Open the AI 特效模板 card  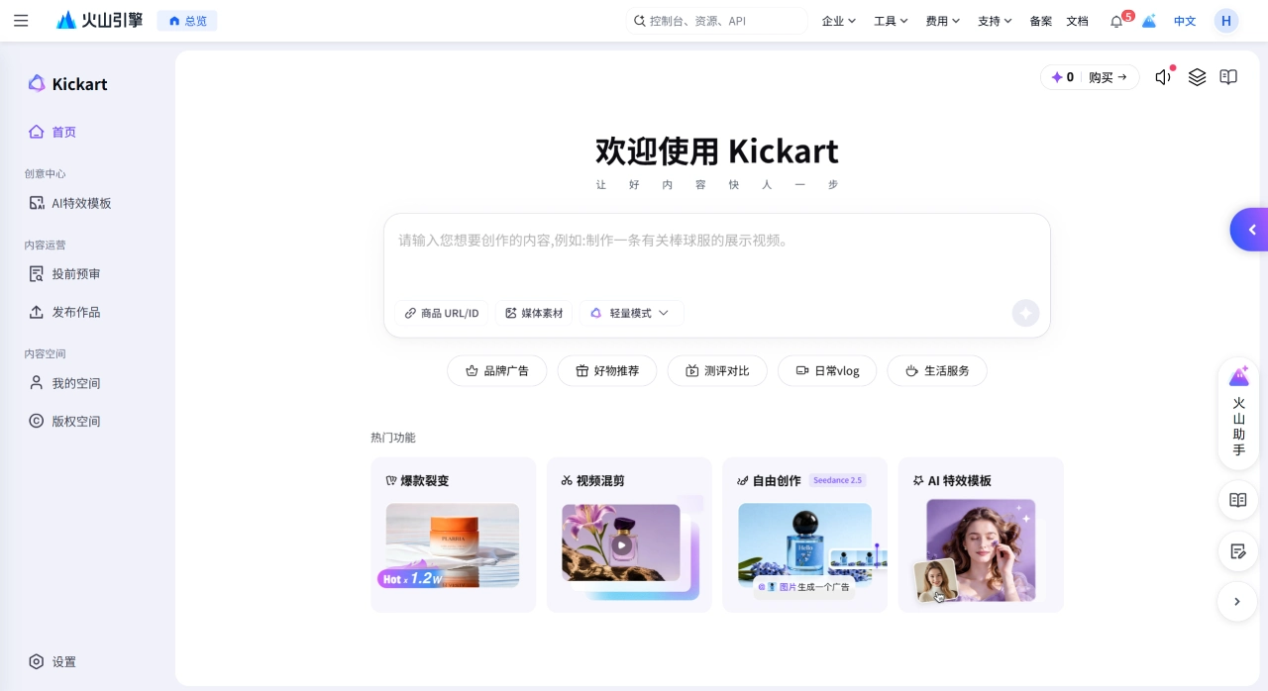tap(981, 535)
